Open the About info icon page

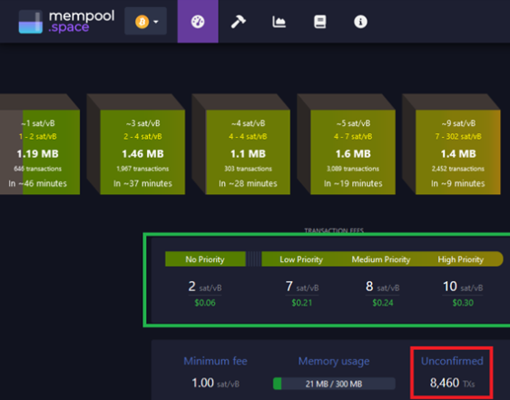point(360,22)
